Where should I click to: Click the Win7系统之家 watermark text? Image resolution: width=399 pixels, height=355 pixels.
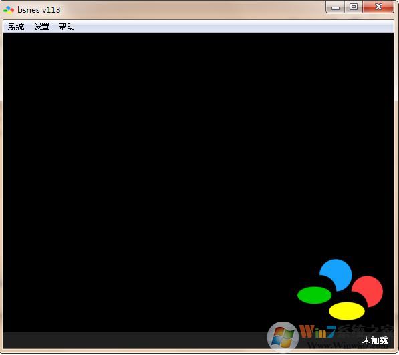346,331
